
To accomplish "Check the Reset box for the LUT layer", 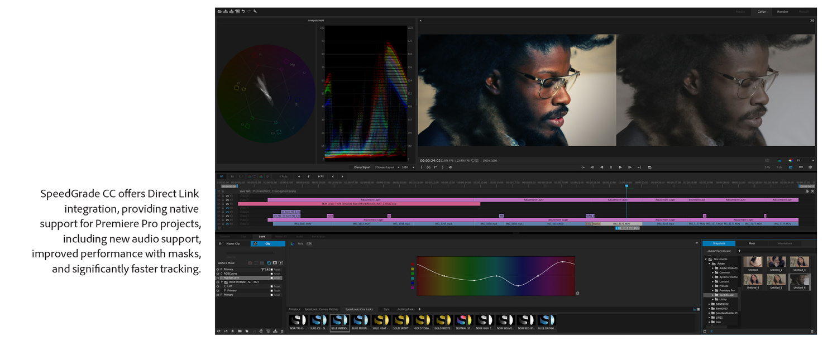I will point(272,286).
